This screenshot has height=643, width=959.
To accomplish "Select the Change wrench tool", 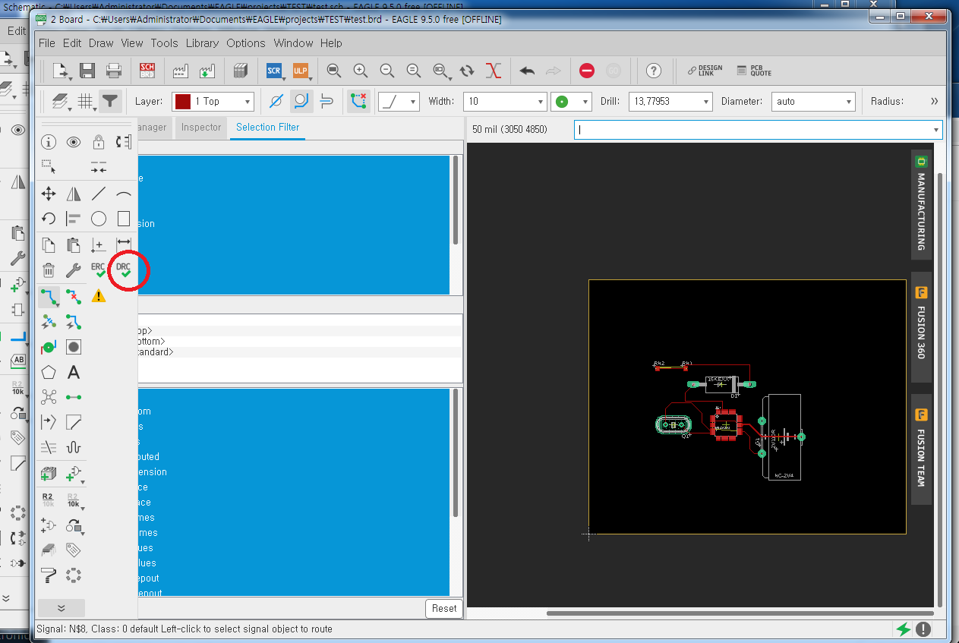I will [74, 269].
